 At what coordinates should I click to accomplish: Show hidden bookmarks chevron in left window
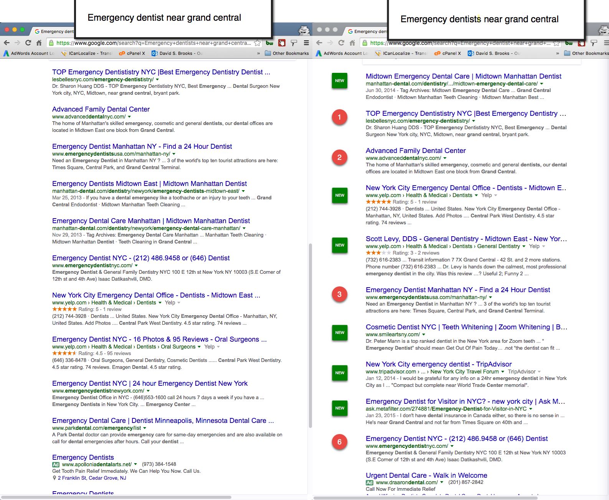258,53
